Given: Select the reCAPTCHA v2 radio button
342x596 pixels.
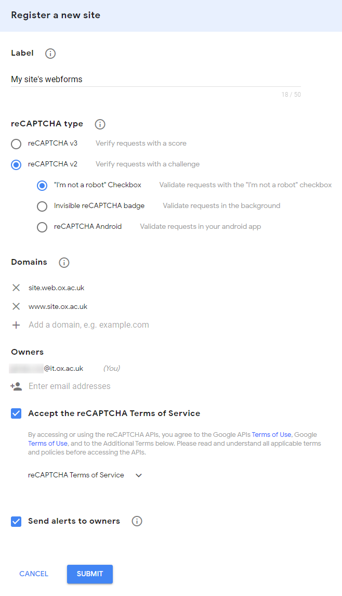Looking at the screenshot, I should coord(16,164).
